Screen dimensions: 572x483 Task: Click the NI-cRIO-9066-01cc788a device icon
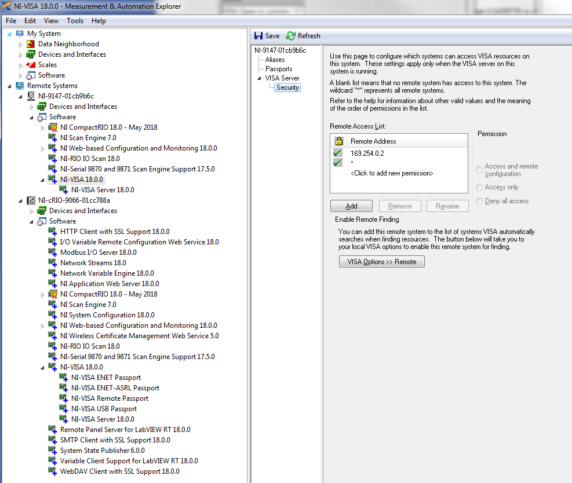31,200
